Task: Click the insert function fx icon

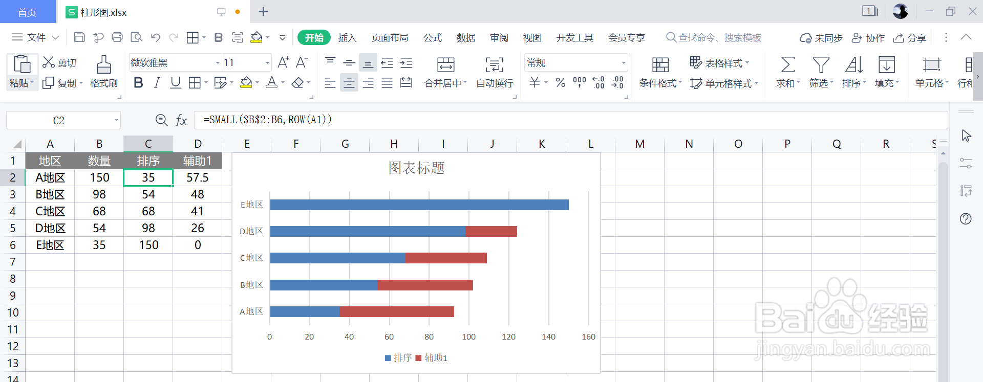Action: click(181, 120)
